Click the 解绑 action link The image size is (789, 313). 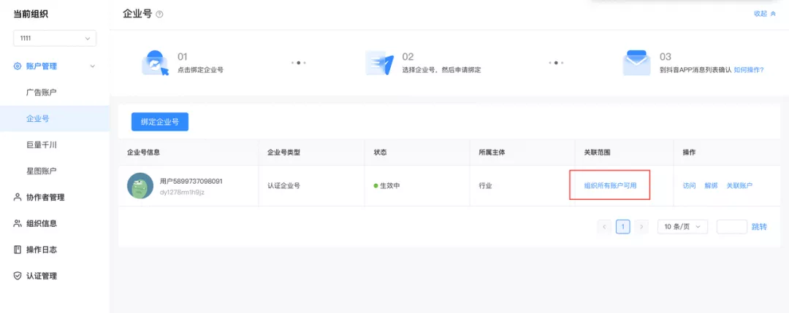[711, 186]
